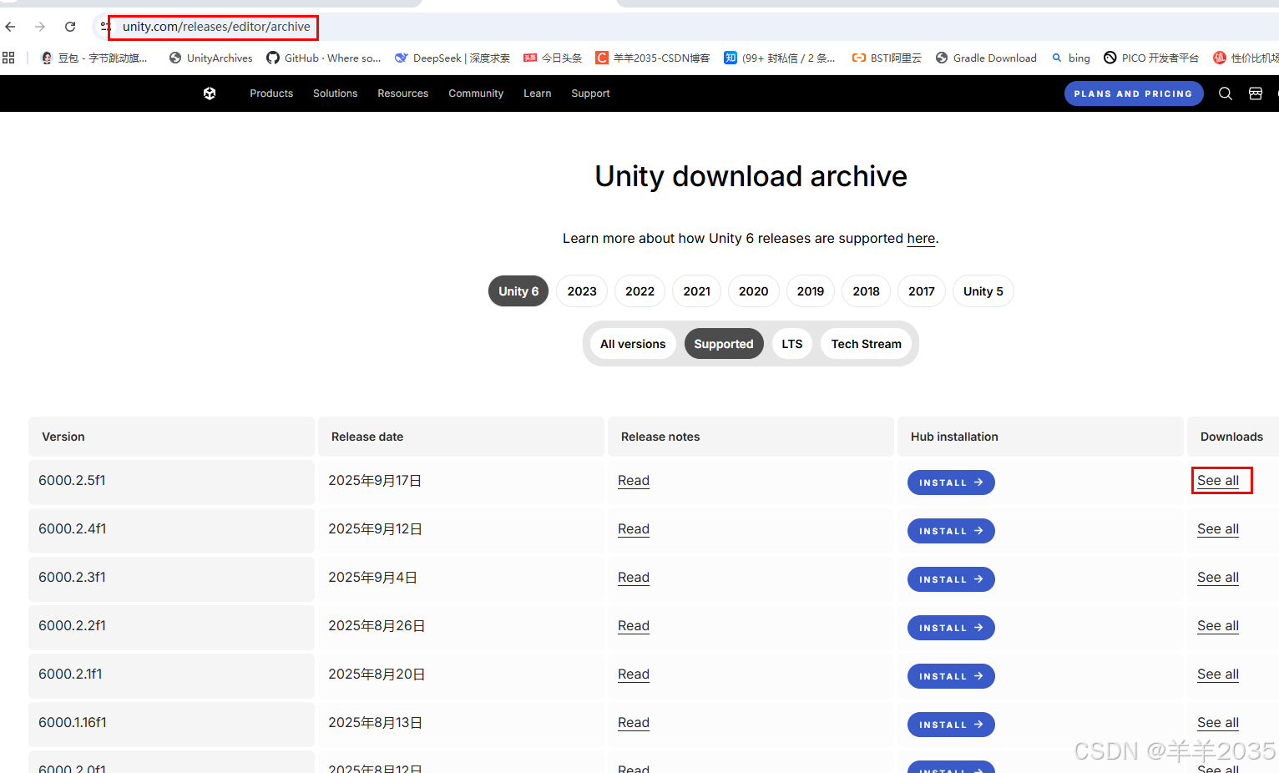
Task: See all downloads for 6000.2.5f1
Action: pos(1218,481)
